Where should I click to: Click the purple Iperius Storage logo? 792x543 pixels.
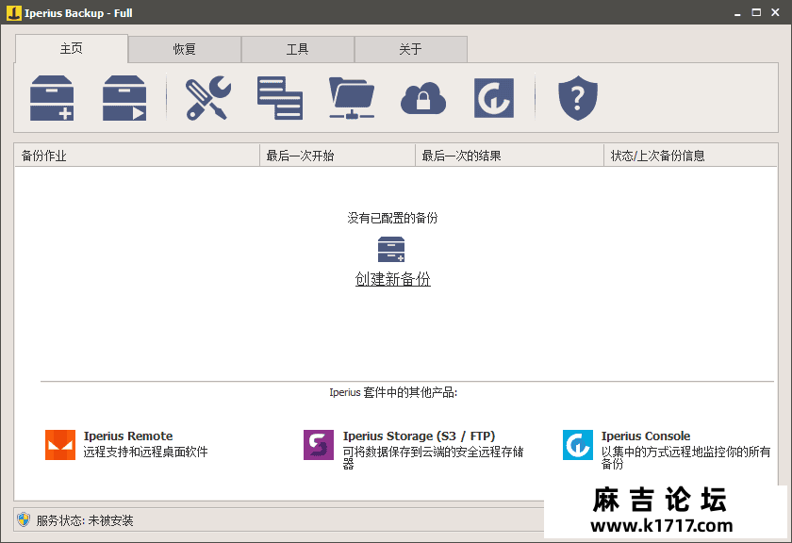319,445
